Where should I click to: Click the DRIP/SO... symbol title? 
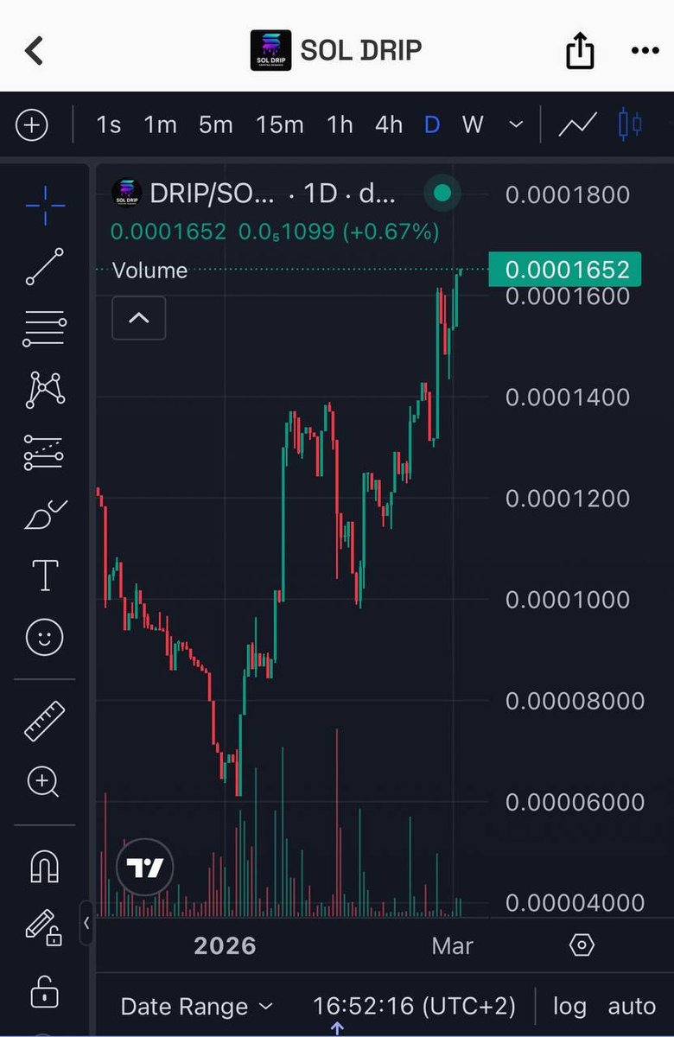(212, 194)
